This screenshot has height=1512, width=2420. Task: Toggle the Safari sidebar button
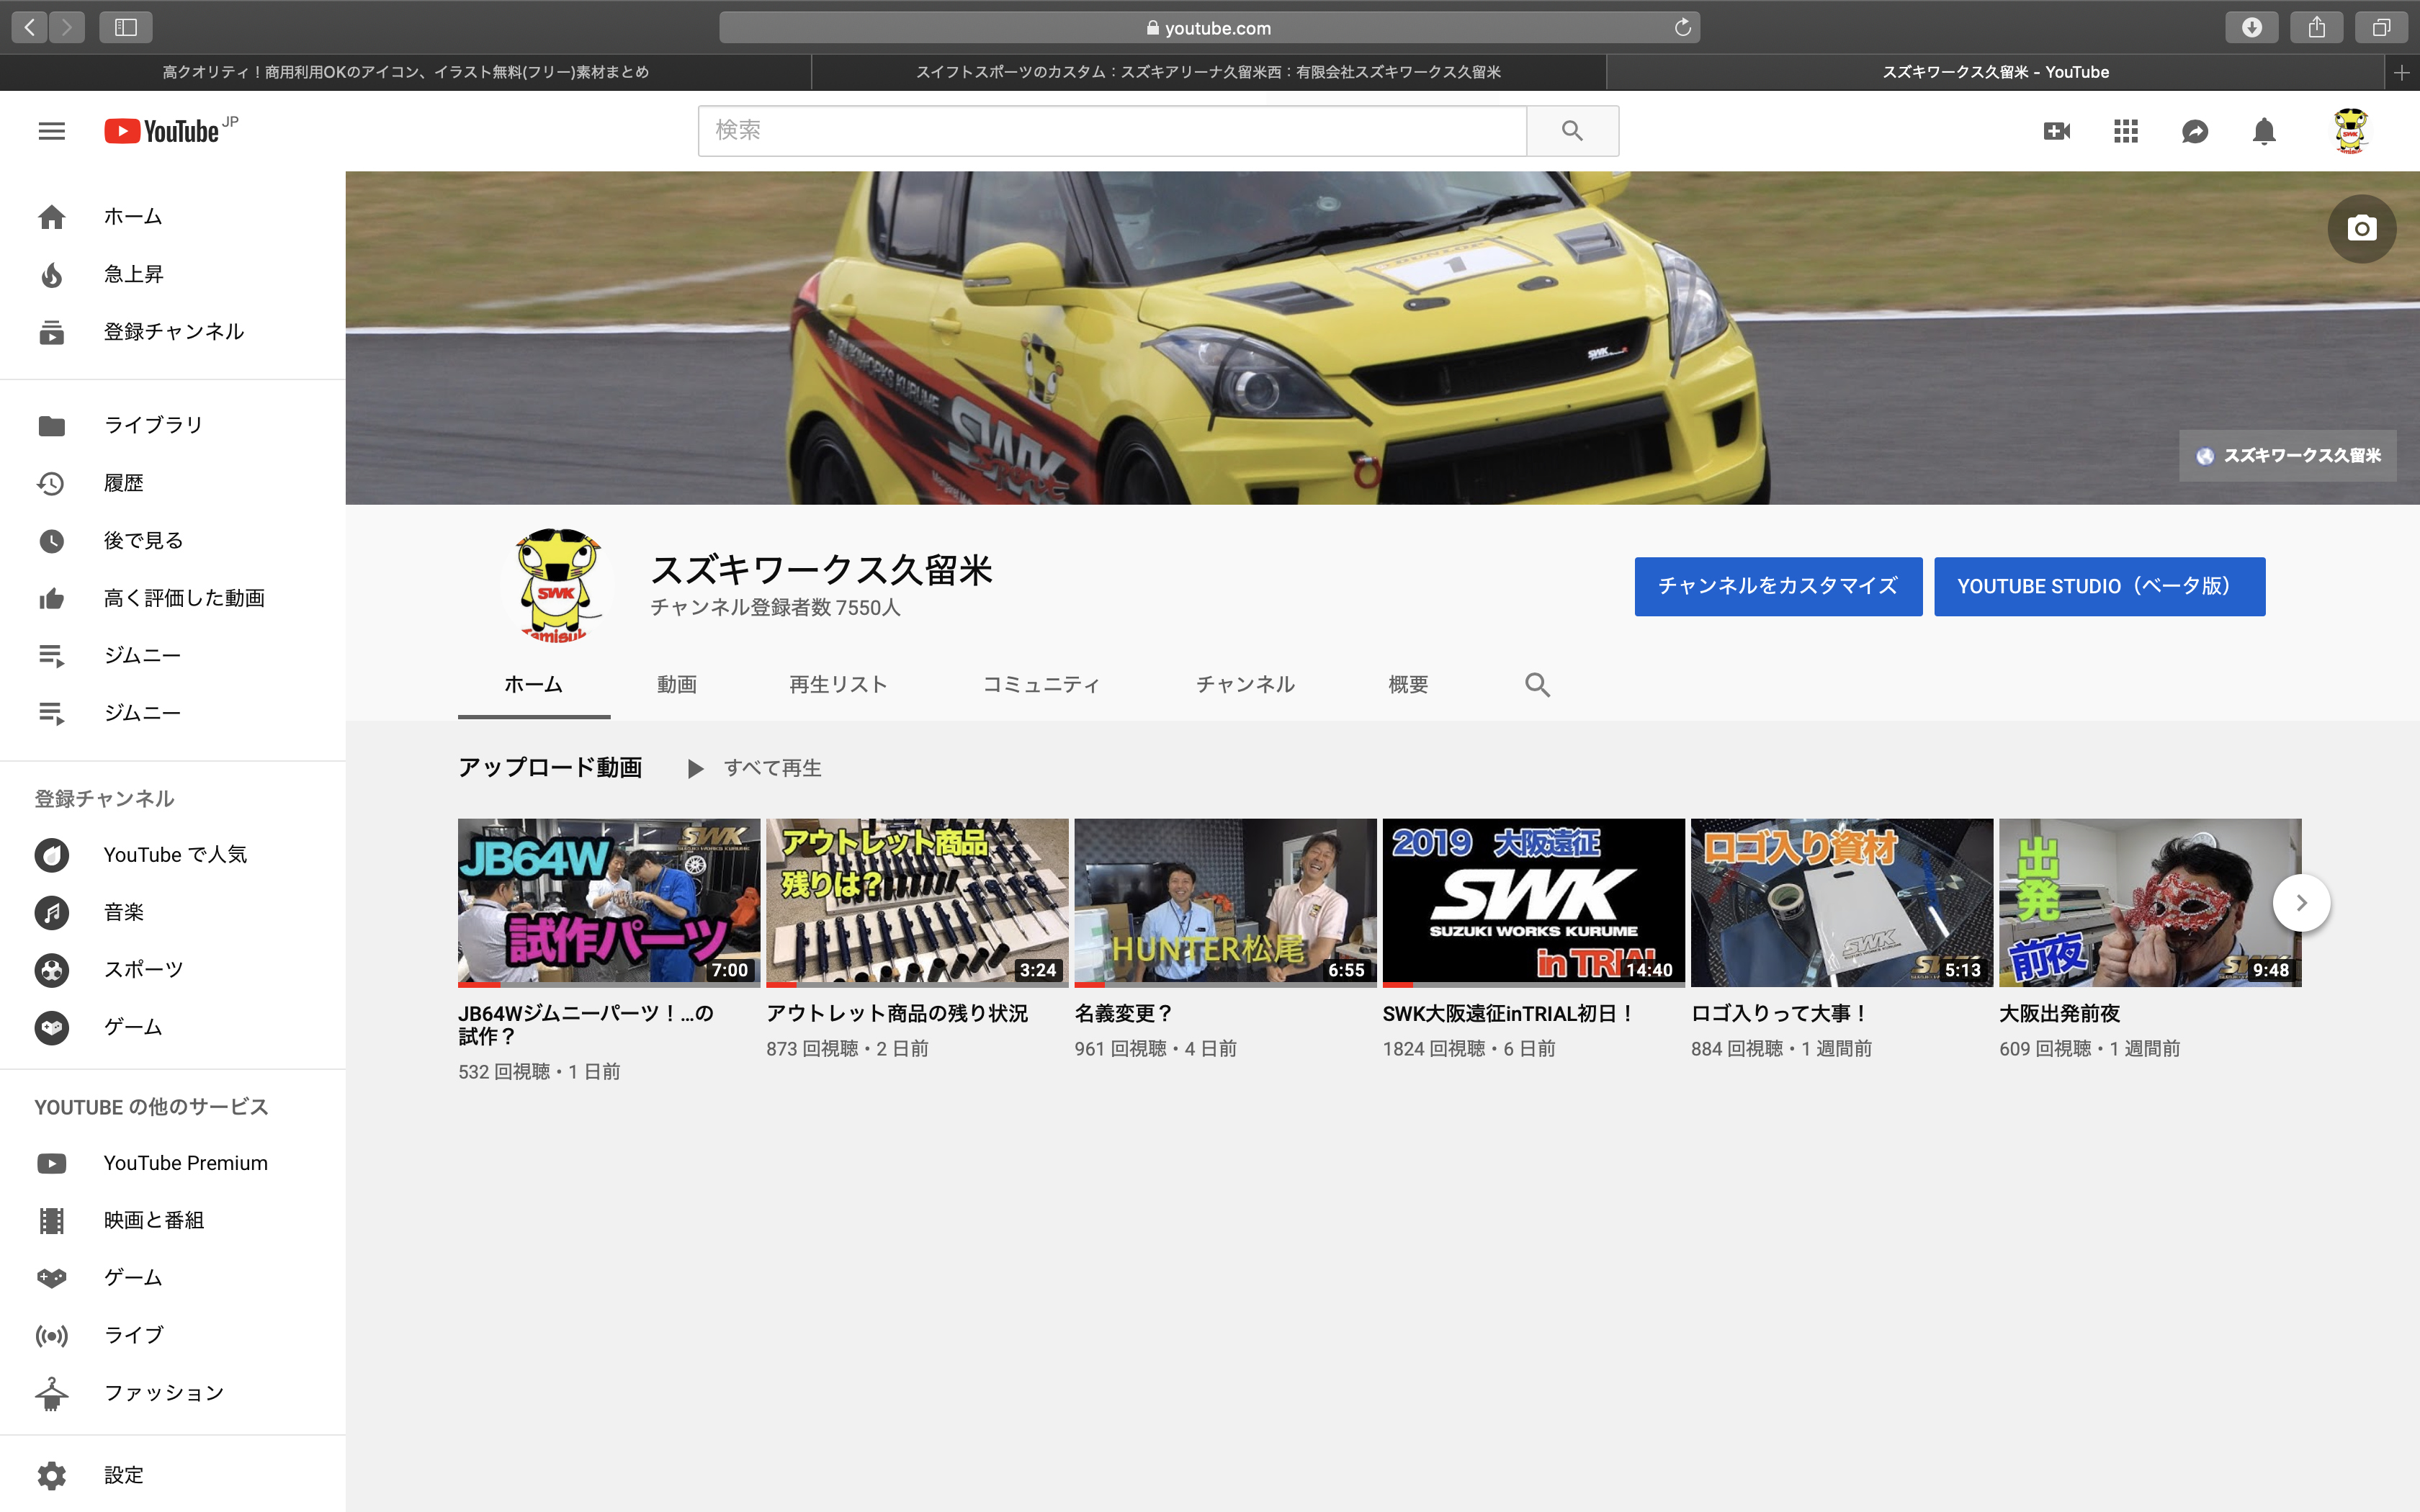point(126,27)
